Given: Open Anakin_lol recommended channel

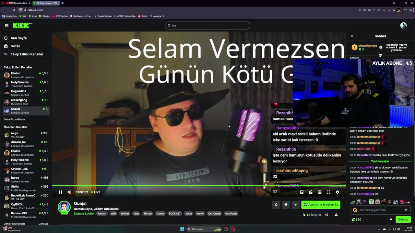Looking at the screenshot, I should coord(26,144).
